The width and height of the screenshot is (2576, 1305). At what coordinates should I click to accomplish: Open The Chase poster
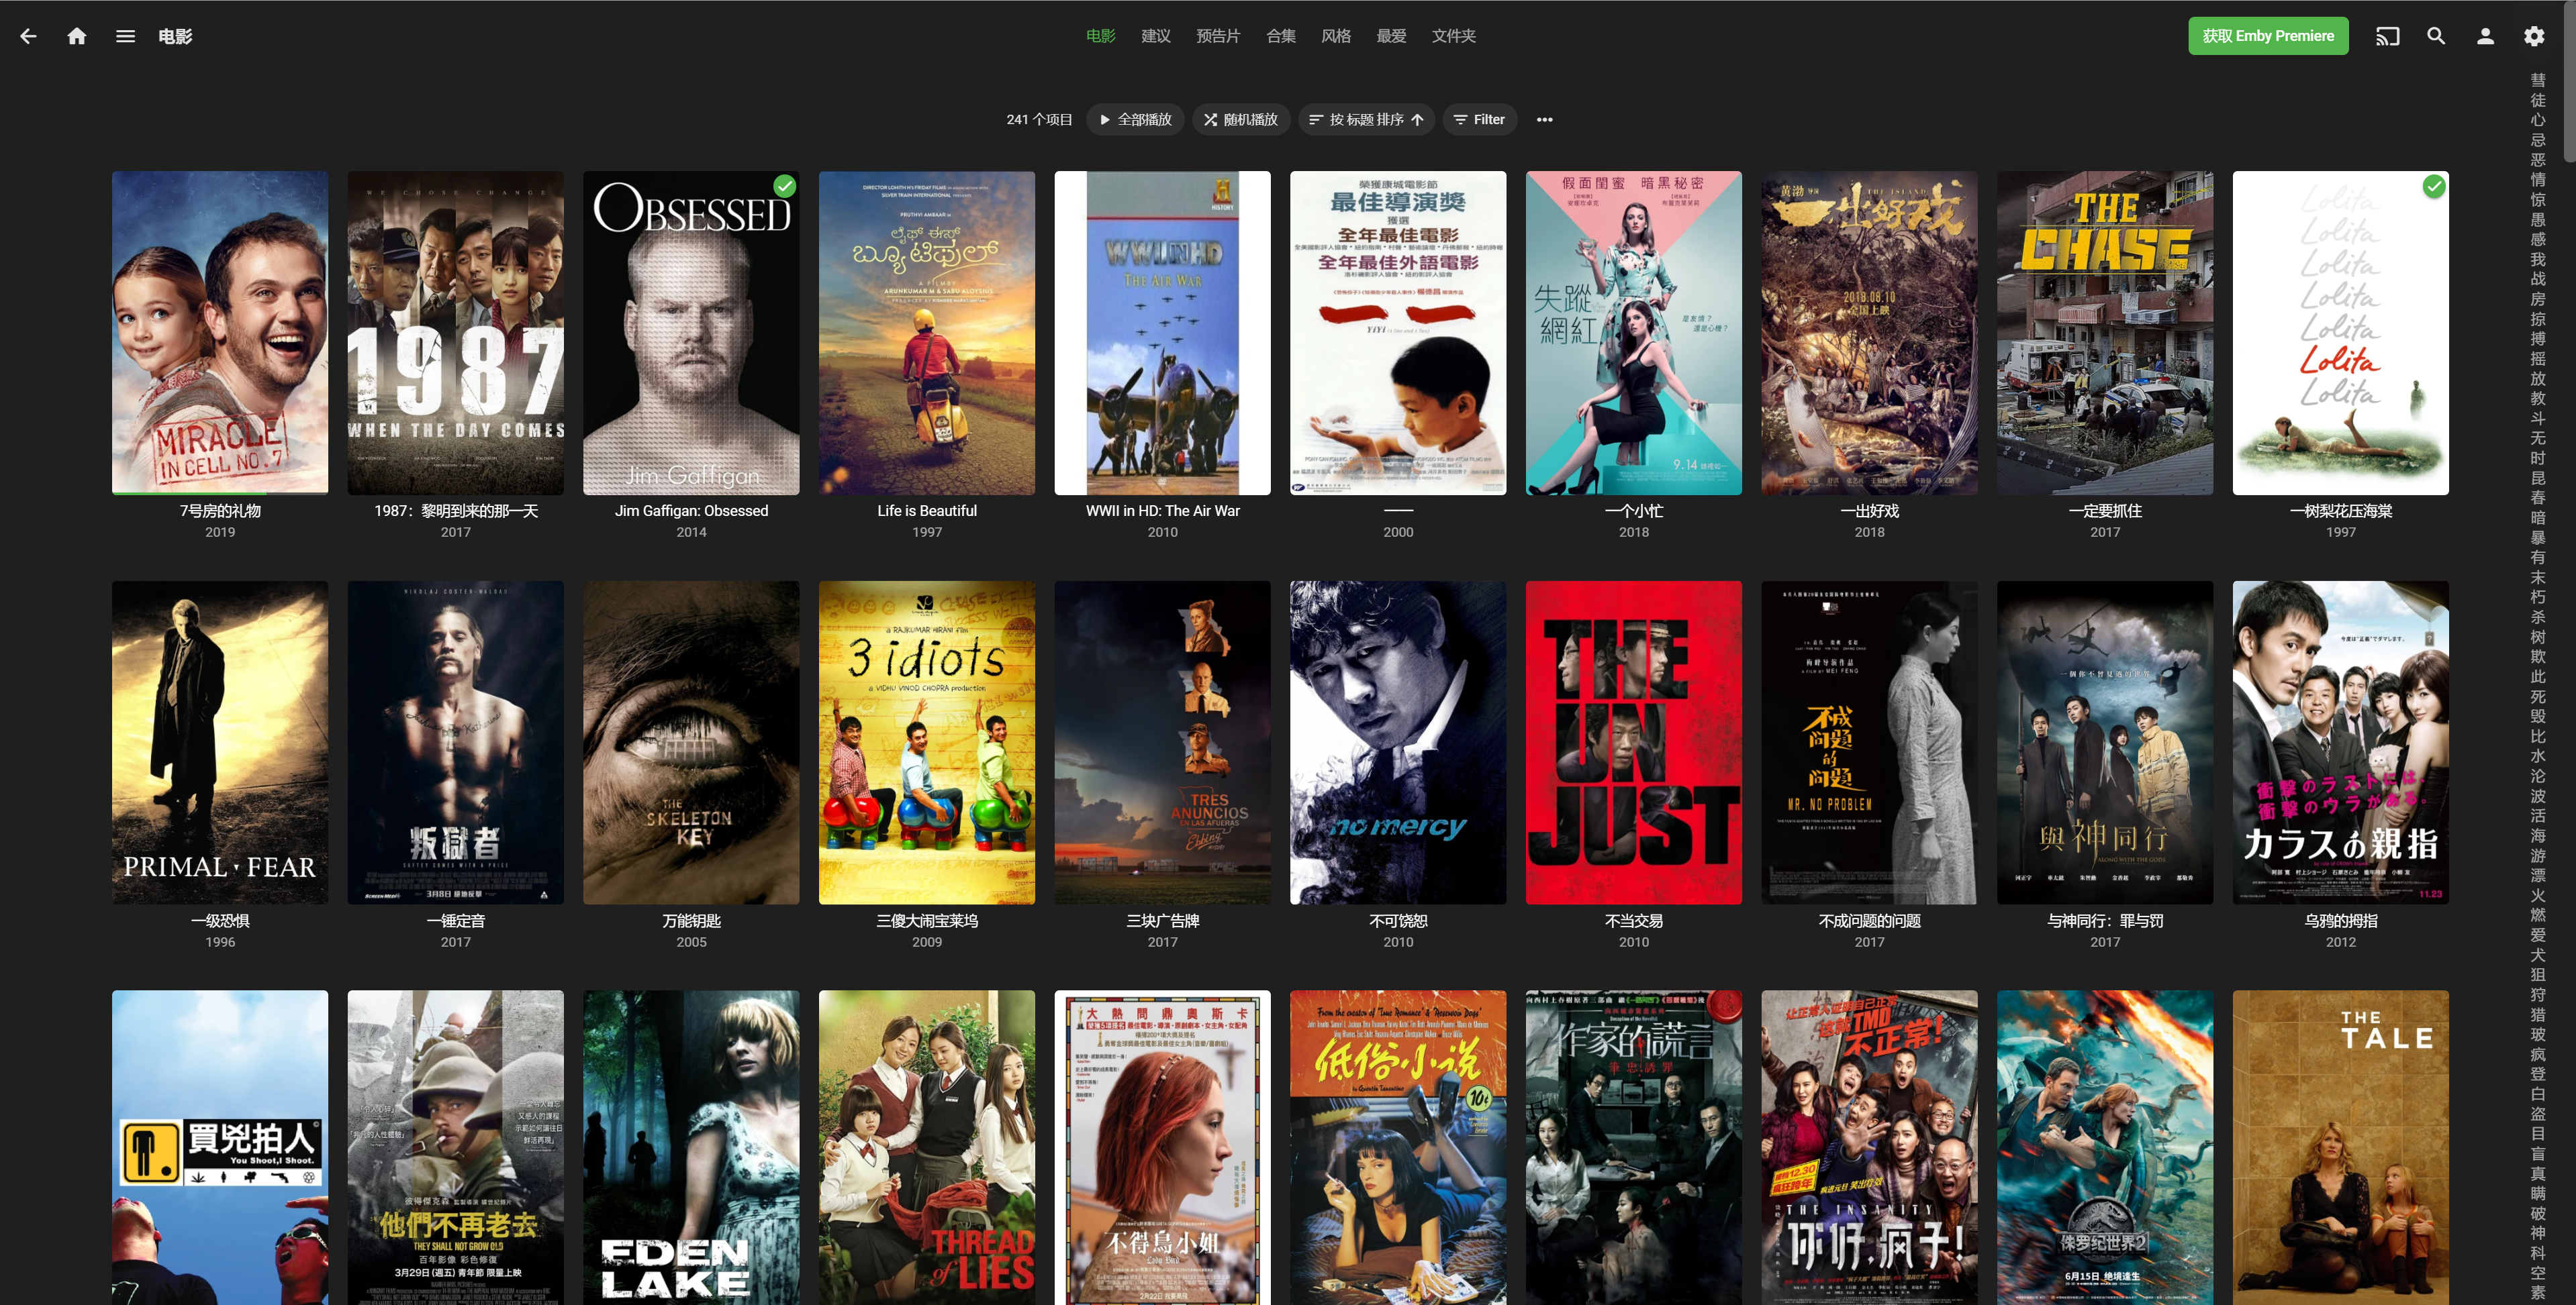(2105, 333)
